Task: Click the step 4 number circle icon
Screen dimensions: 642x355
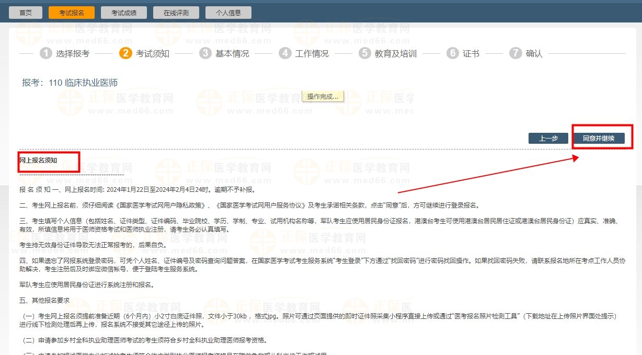Action: tap(285, 53)
